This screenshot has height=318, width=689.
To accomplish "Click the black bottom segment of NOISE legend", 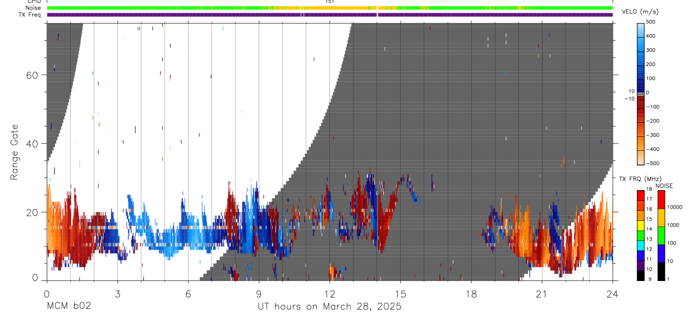I will click(662, 271).
